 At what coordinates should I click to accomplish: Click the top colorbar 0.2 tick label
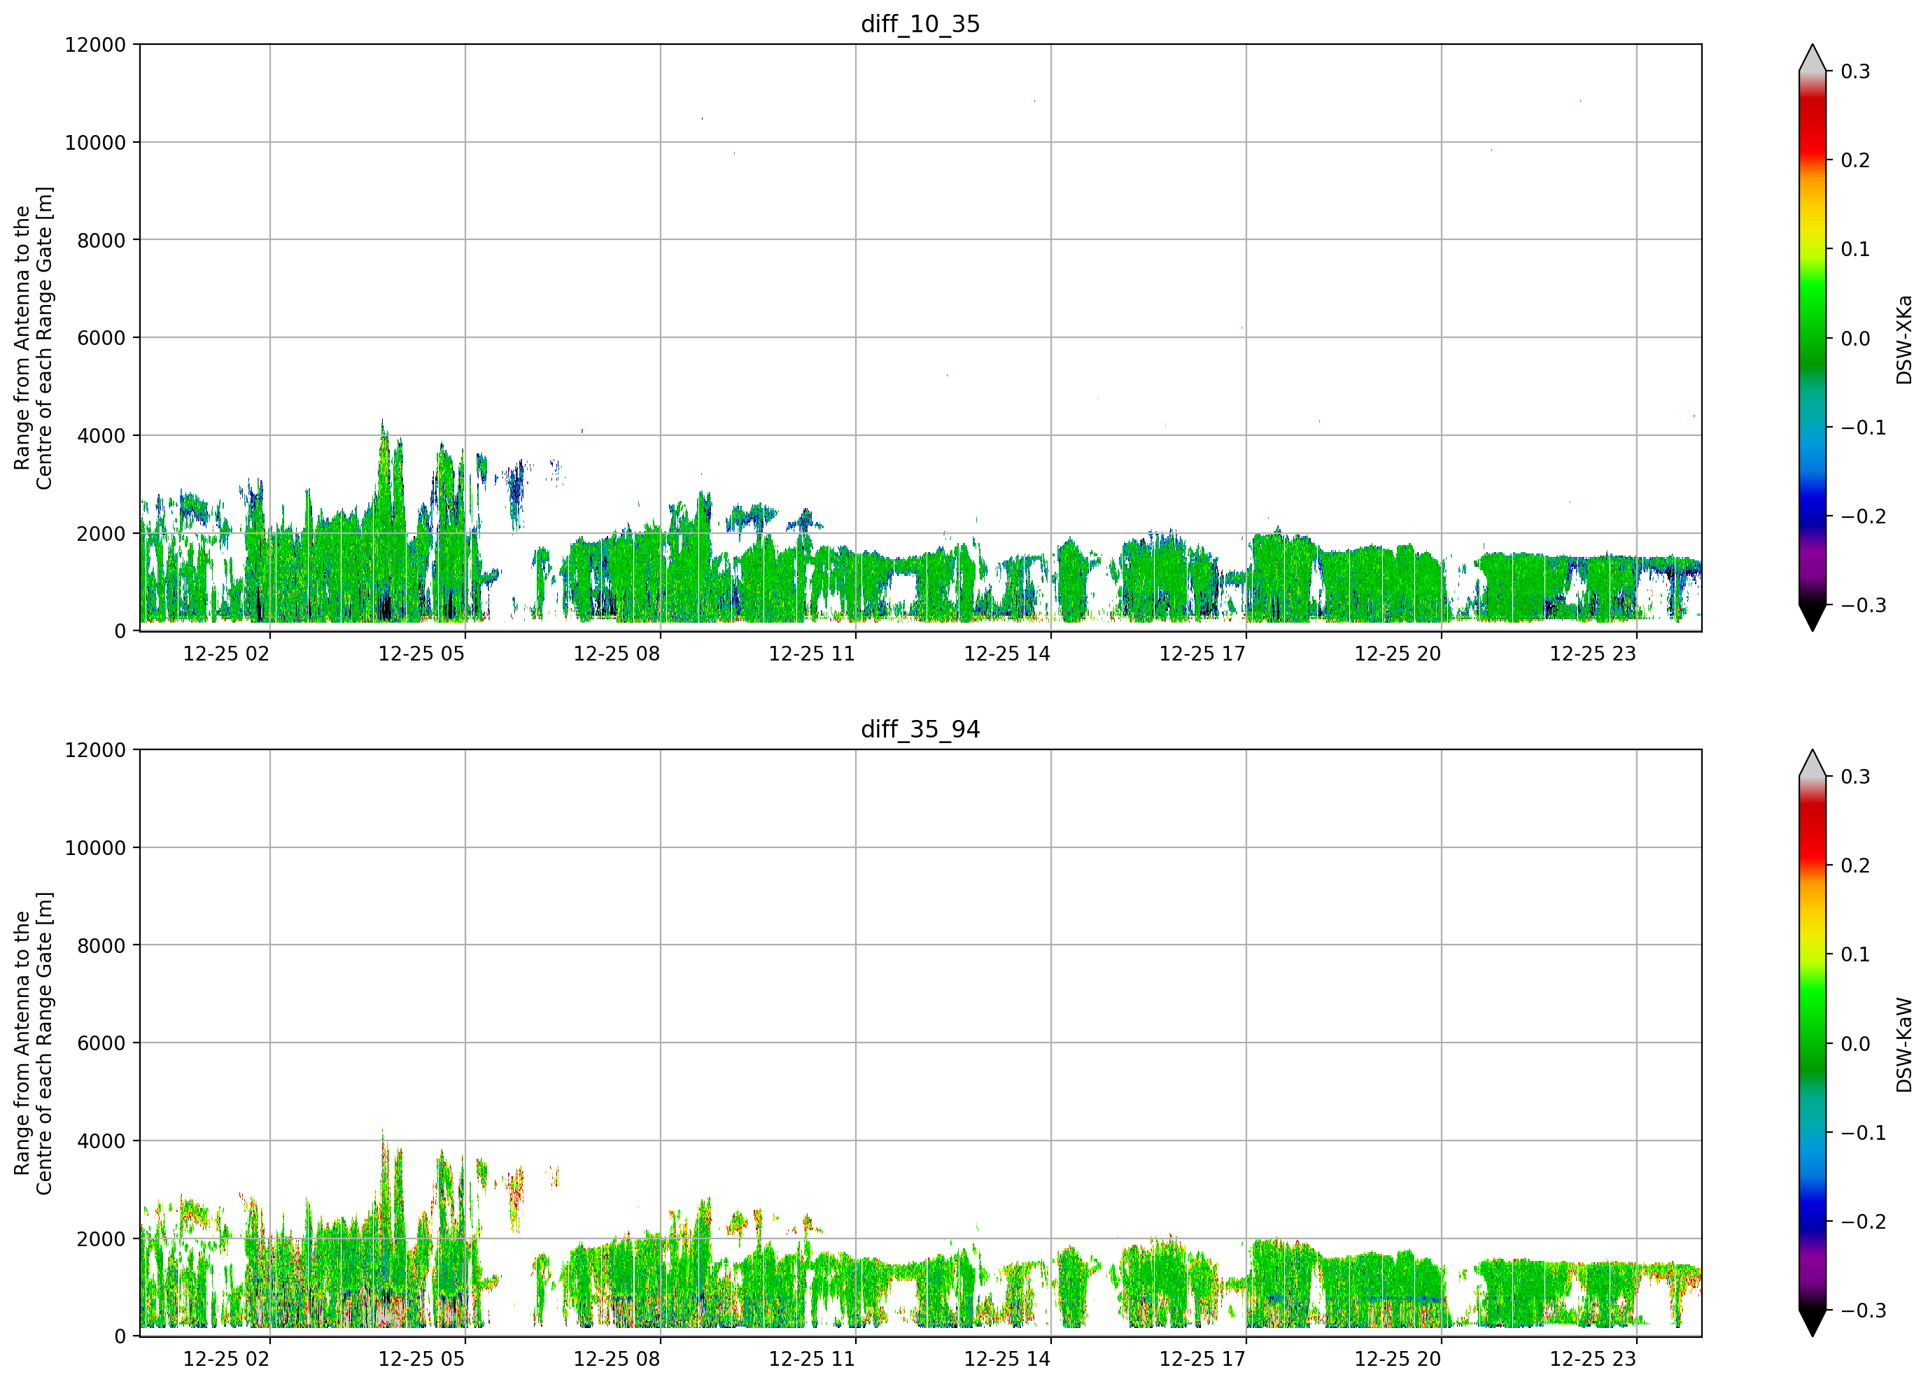click(1856, 161)
